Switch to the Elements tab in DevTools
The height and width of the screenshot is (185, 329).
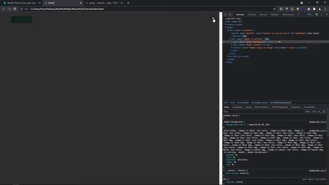click(240, 14)
